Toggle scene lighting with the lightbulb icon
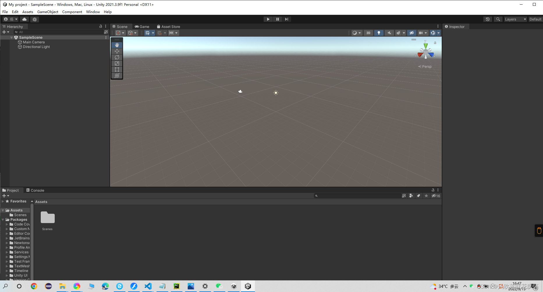543x292 pixels. tap(379, 33)
